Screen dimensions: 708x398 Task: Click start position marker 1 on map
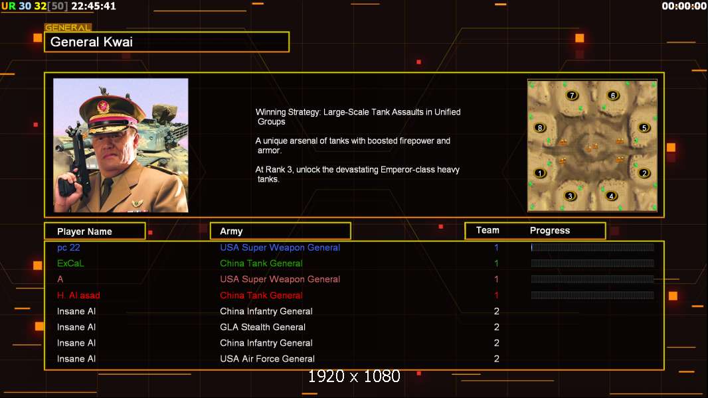pyautogui.click(x=539, y=173)
